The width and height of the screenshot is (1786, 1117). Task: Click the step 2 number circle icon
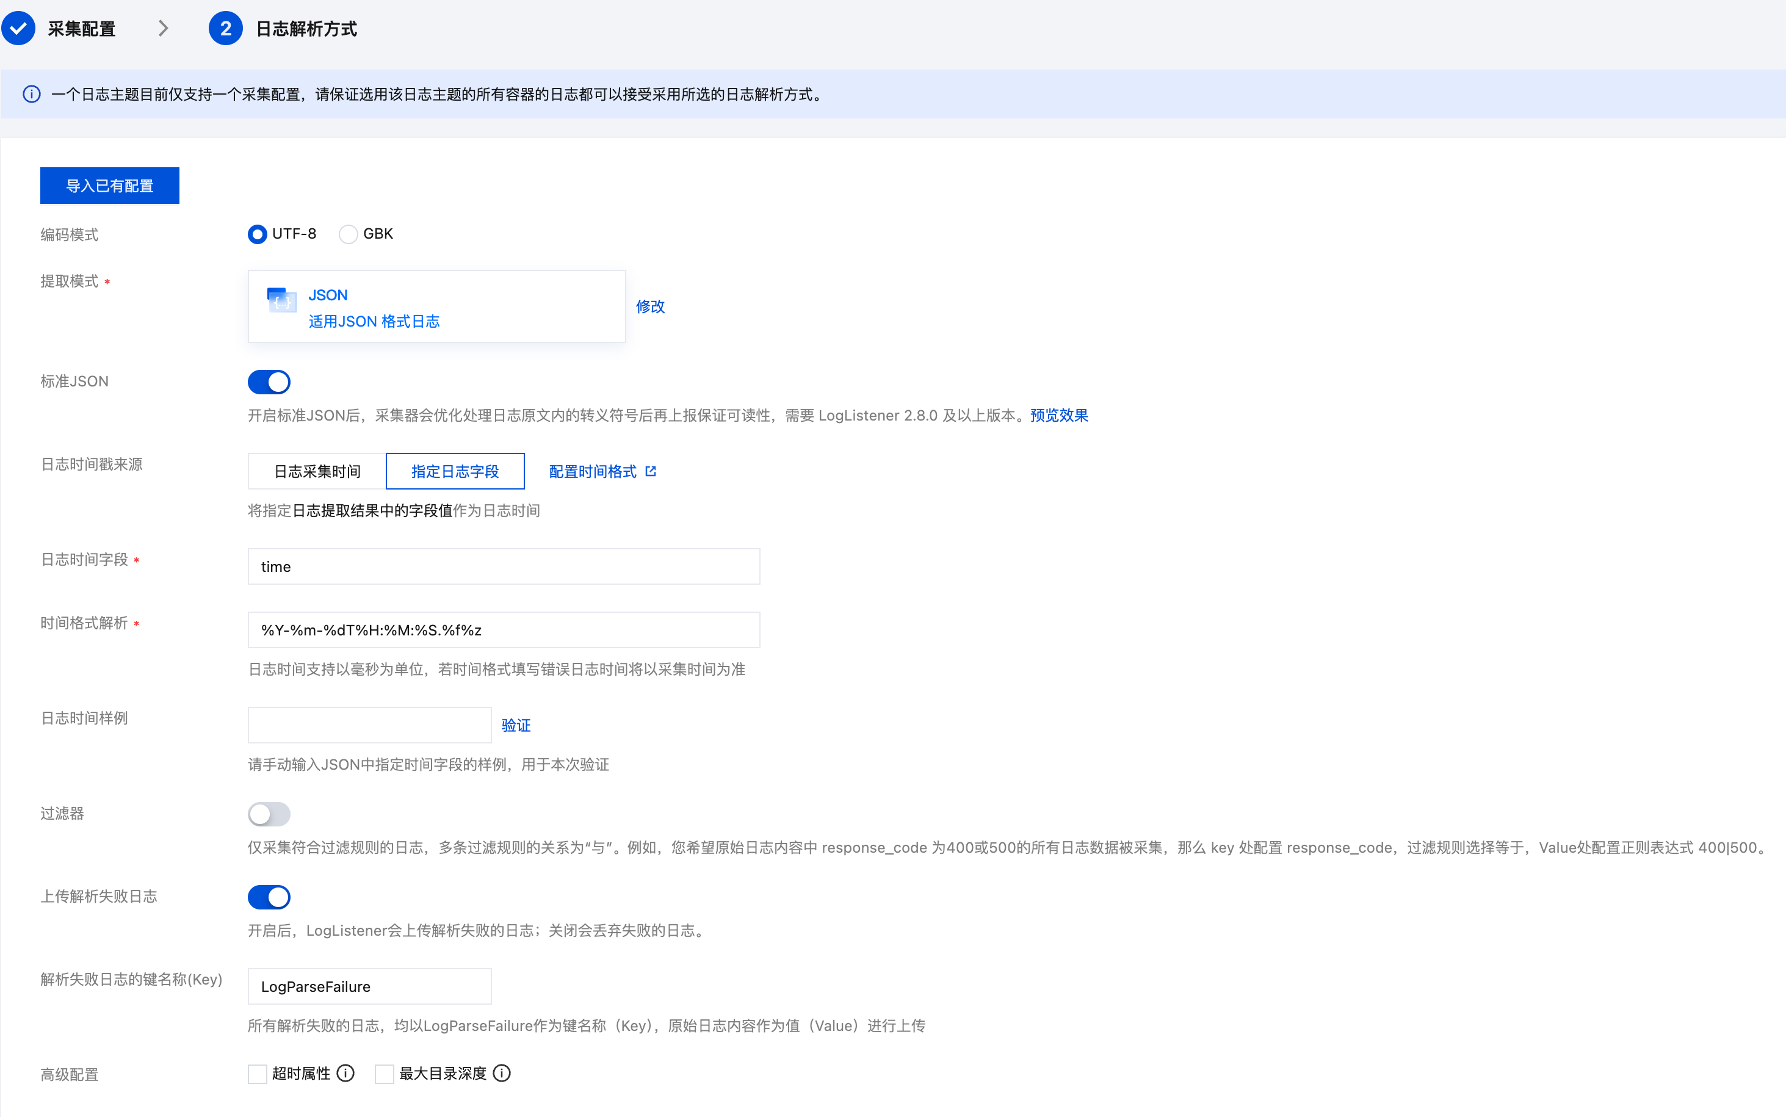pos(225,29)
